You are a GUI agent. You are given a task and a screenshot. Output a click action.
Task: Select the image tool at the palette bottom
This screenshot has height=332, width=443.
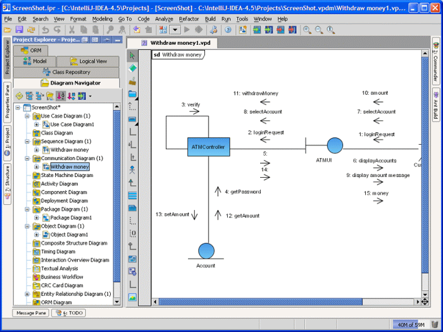click(x=132, y=297)
